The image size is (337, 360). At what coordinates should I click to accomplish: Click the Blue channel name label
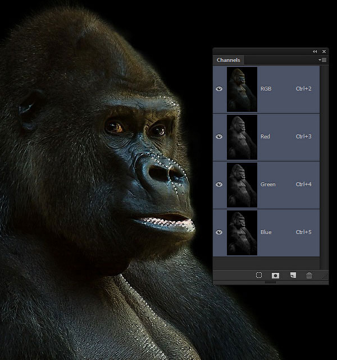[x=266, y=232]
